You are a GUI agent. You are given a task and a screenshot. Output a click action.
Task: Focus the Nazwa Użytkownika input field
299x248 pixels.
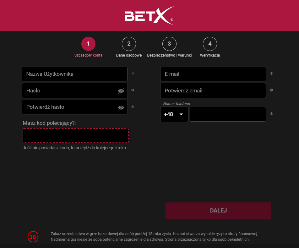[x=74, y=74]
